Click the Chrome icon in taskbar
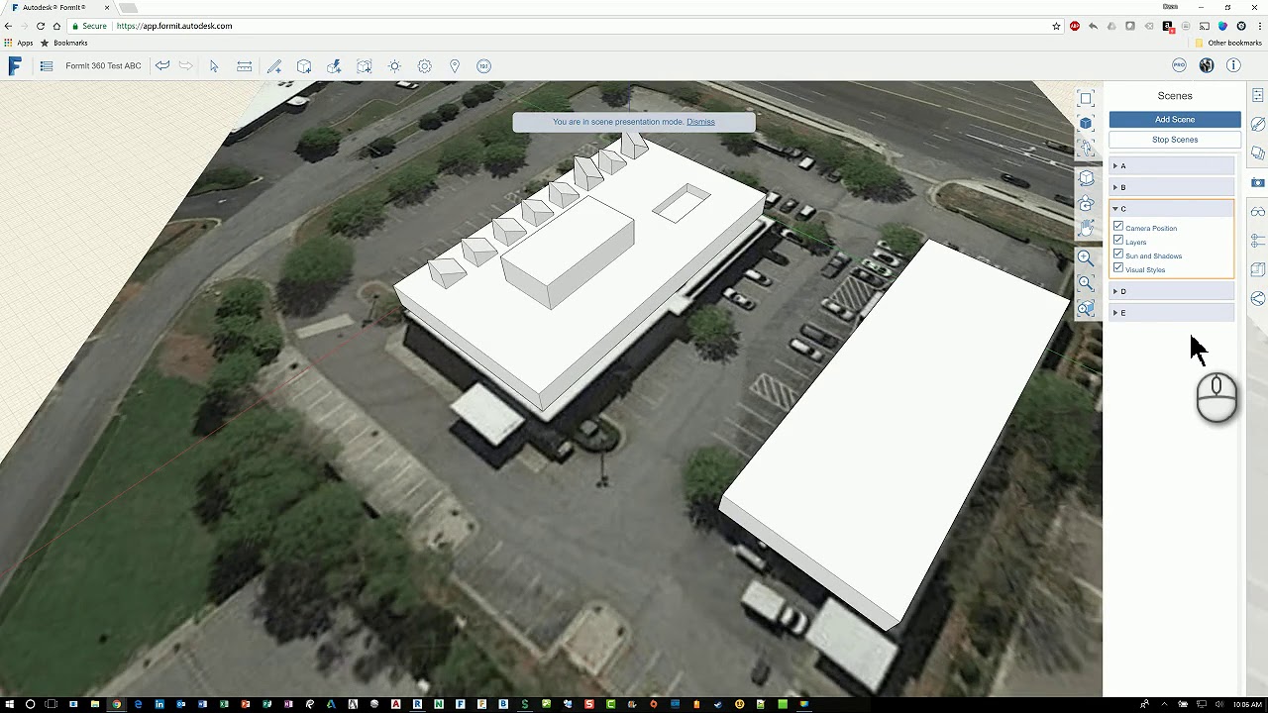This screenshot has height=713, width=1268. pyautogui.click(x=116, y=704)
